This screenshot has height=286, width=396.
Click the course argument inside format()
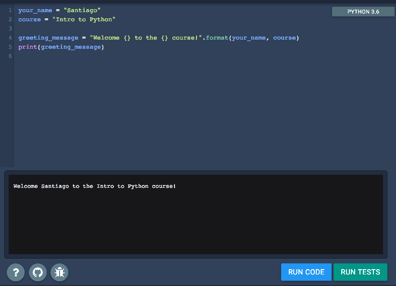click(x=285, y=38)
